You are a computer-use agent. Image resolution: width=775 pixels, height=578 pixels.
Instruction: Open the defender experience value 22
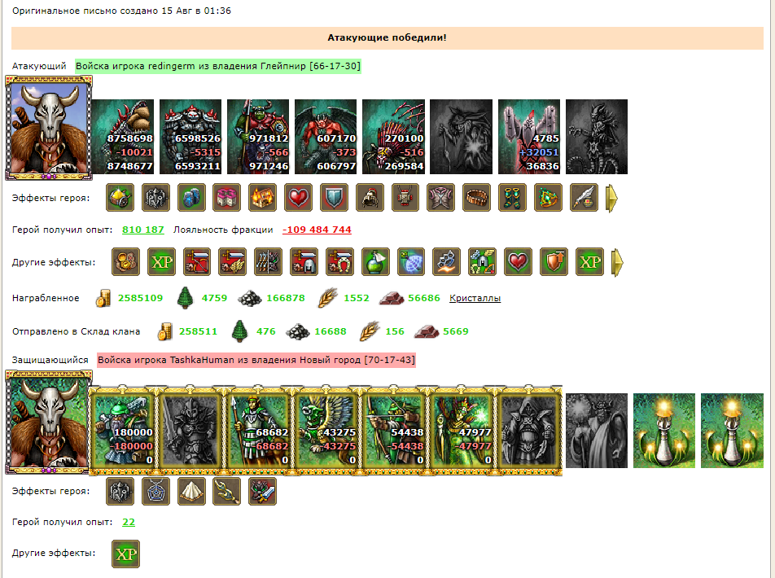tap(129, 522)
